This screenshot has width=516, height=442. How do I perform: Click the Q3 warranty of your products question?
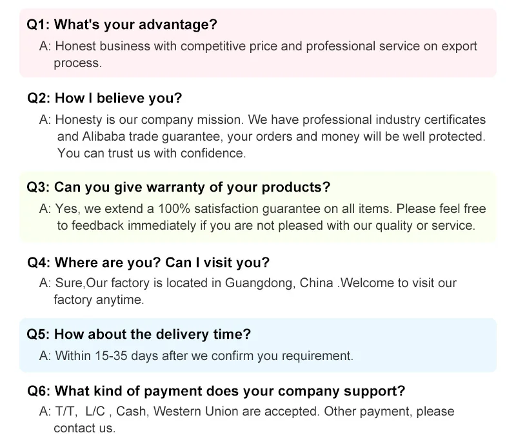point(179,187)
